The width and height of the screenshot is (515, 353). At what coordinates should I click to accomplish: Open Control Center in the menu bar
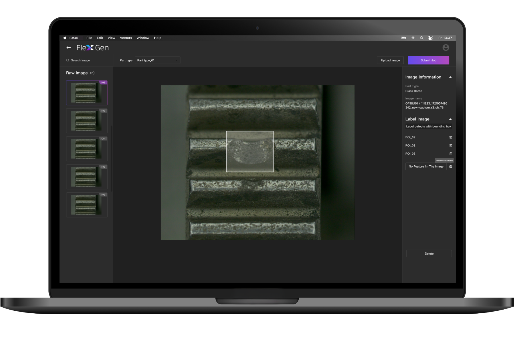point(430,38)
